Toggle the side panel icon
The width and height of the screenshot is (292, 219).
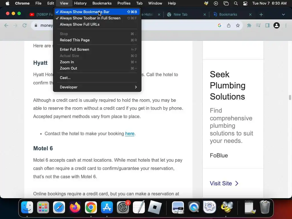[267, 25]
